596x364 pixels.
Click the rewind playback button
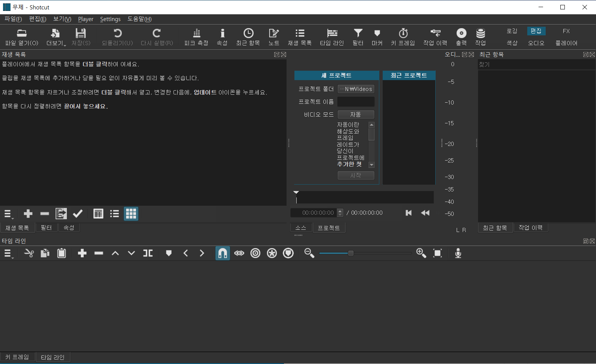425,213
